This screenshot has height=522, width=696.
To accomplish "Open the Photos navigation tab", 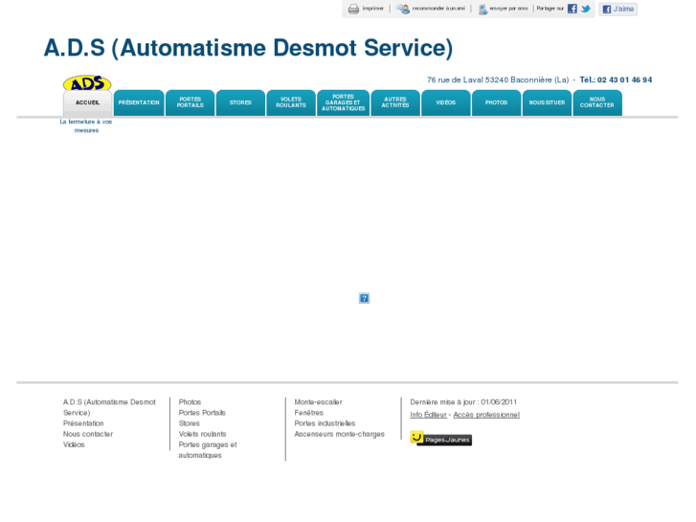I will (x=496, y=102).
